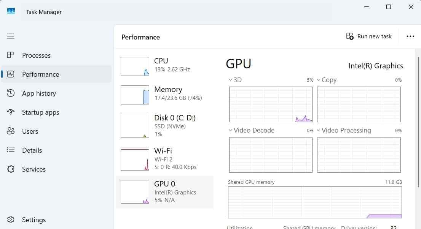Image resolution: width=421 pixels, height=229 pixels.
Task: Click the large GPU heading
Action: coord(238,64)
